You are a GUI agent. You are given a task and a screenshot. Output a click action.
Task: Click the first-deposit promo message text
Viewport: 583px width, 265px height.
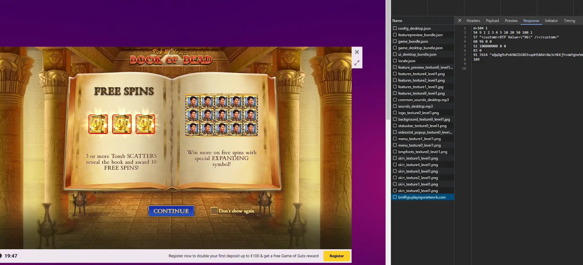point(243,256)
